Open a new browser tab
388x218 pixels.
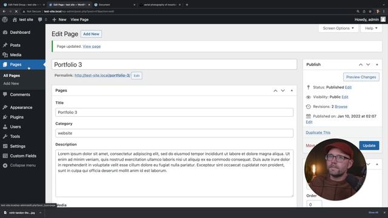coord(187,4)
